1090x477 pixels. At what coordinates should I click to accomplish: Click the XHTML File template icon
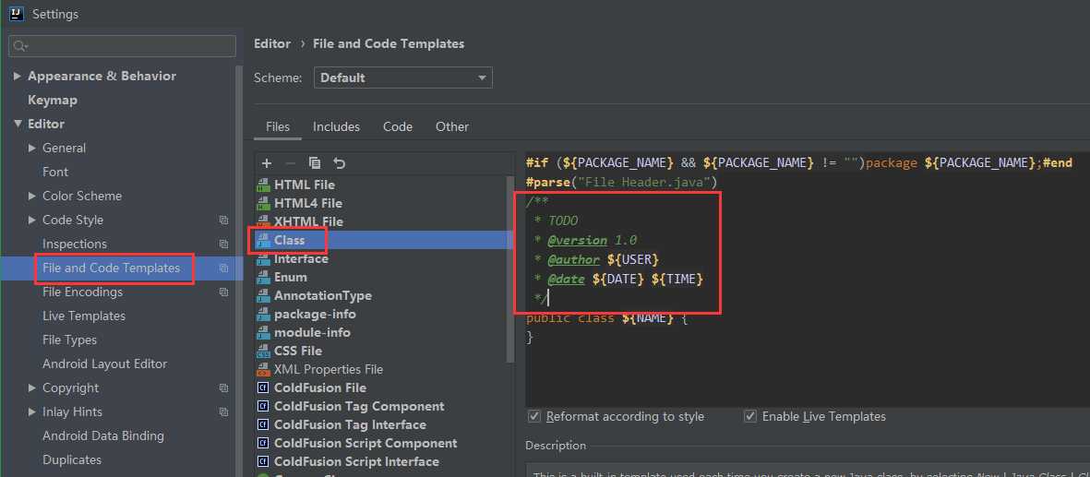[x=263, y=221]
